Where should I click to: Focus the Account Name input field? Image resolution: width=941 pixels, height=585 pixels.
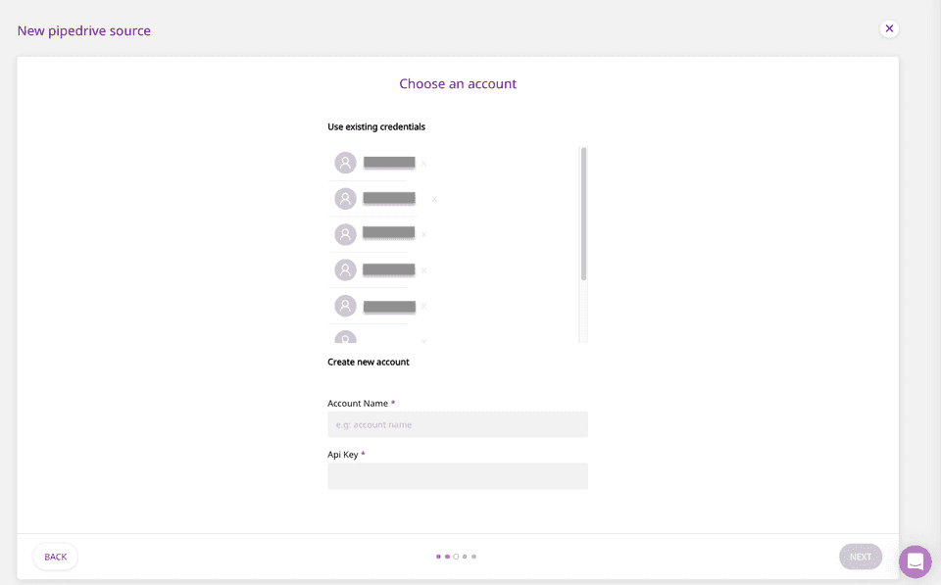[x=457, y=423]
